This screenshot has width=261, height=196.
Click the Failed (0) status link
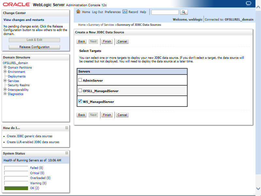click(x=37, y=168)
